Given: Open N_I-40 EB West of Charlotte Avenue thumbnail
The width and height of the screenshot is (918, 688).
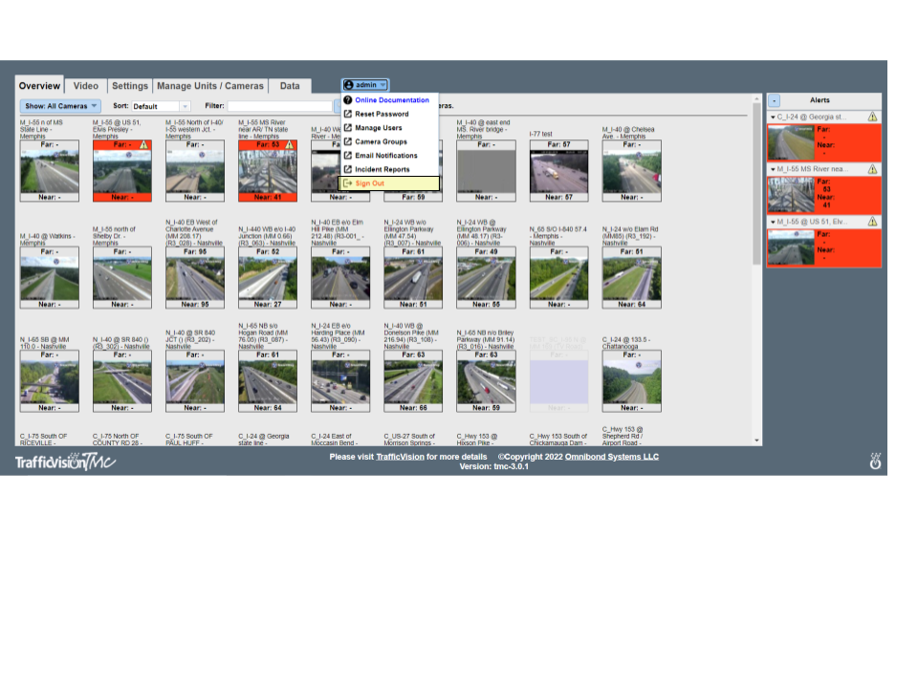Looking at the screenshot, I should click(x=195, y=278).
